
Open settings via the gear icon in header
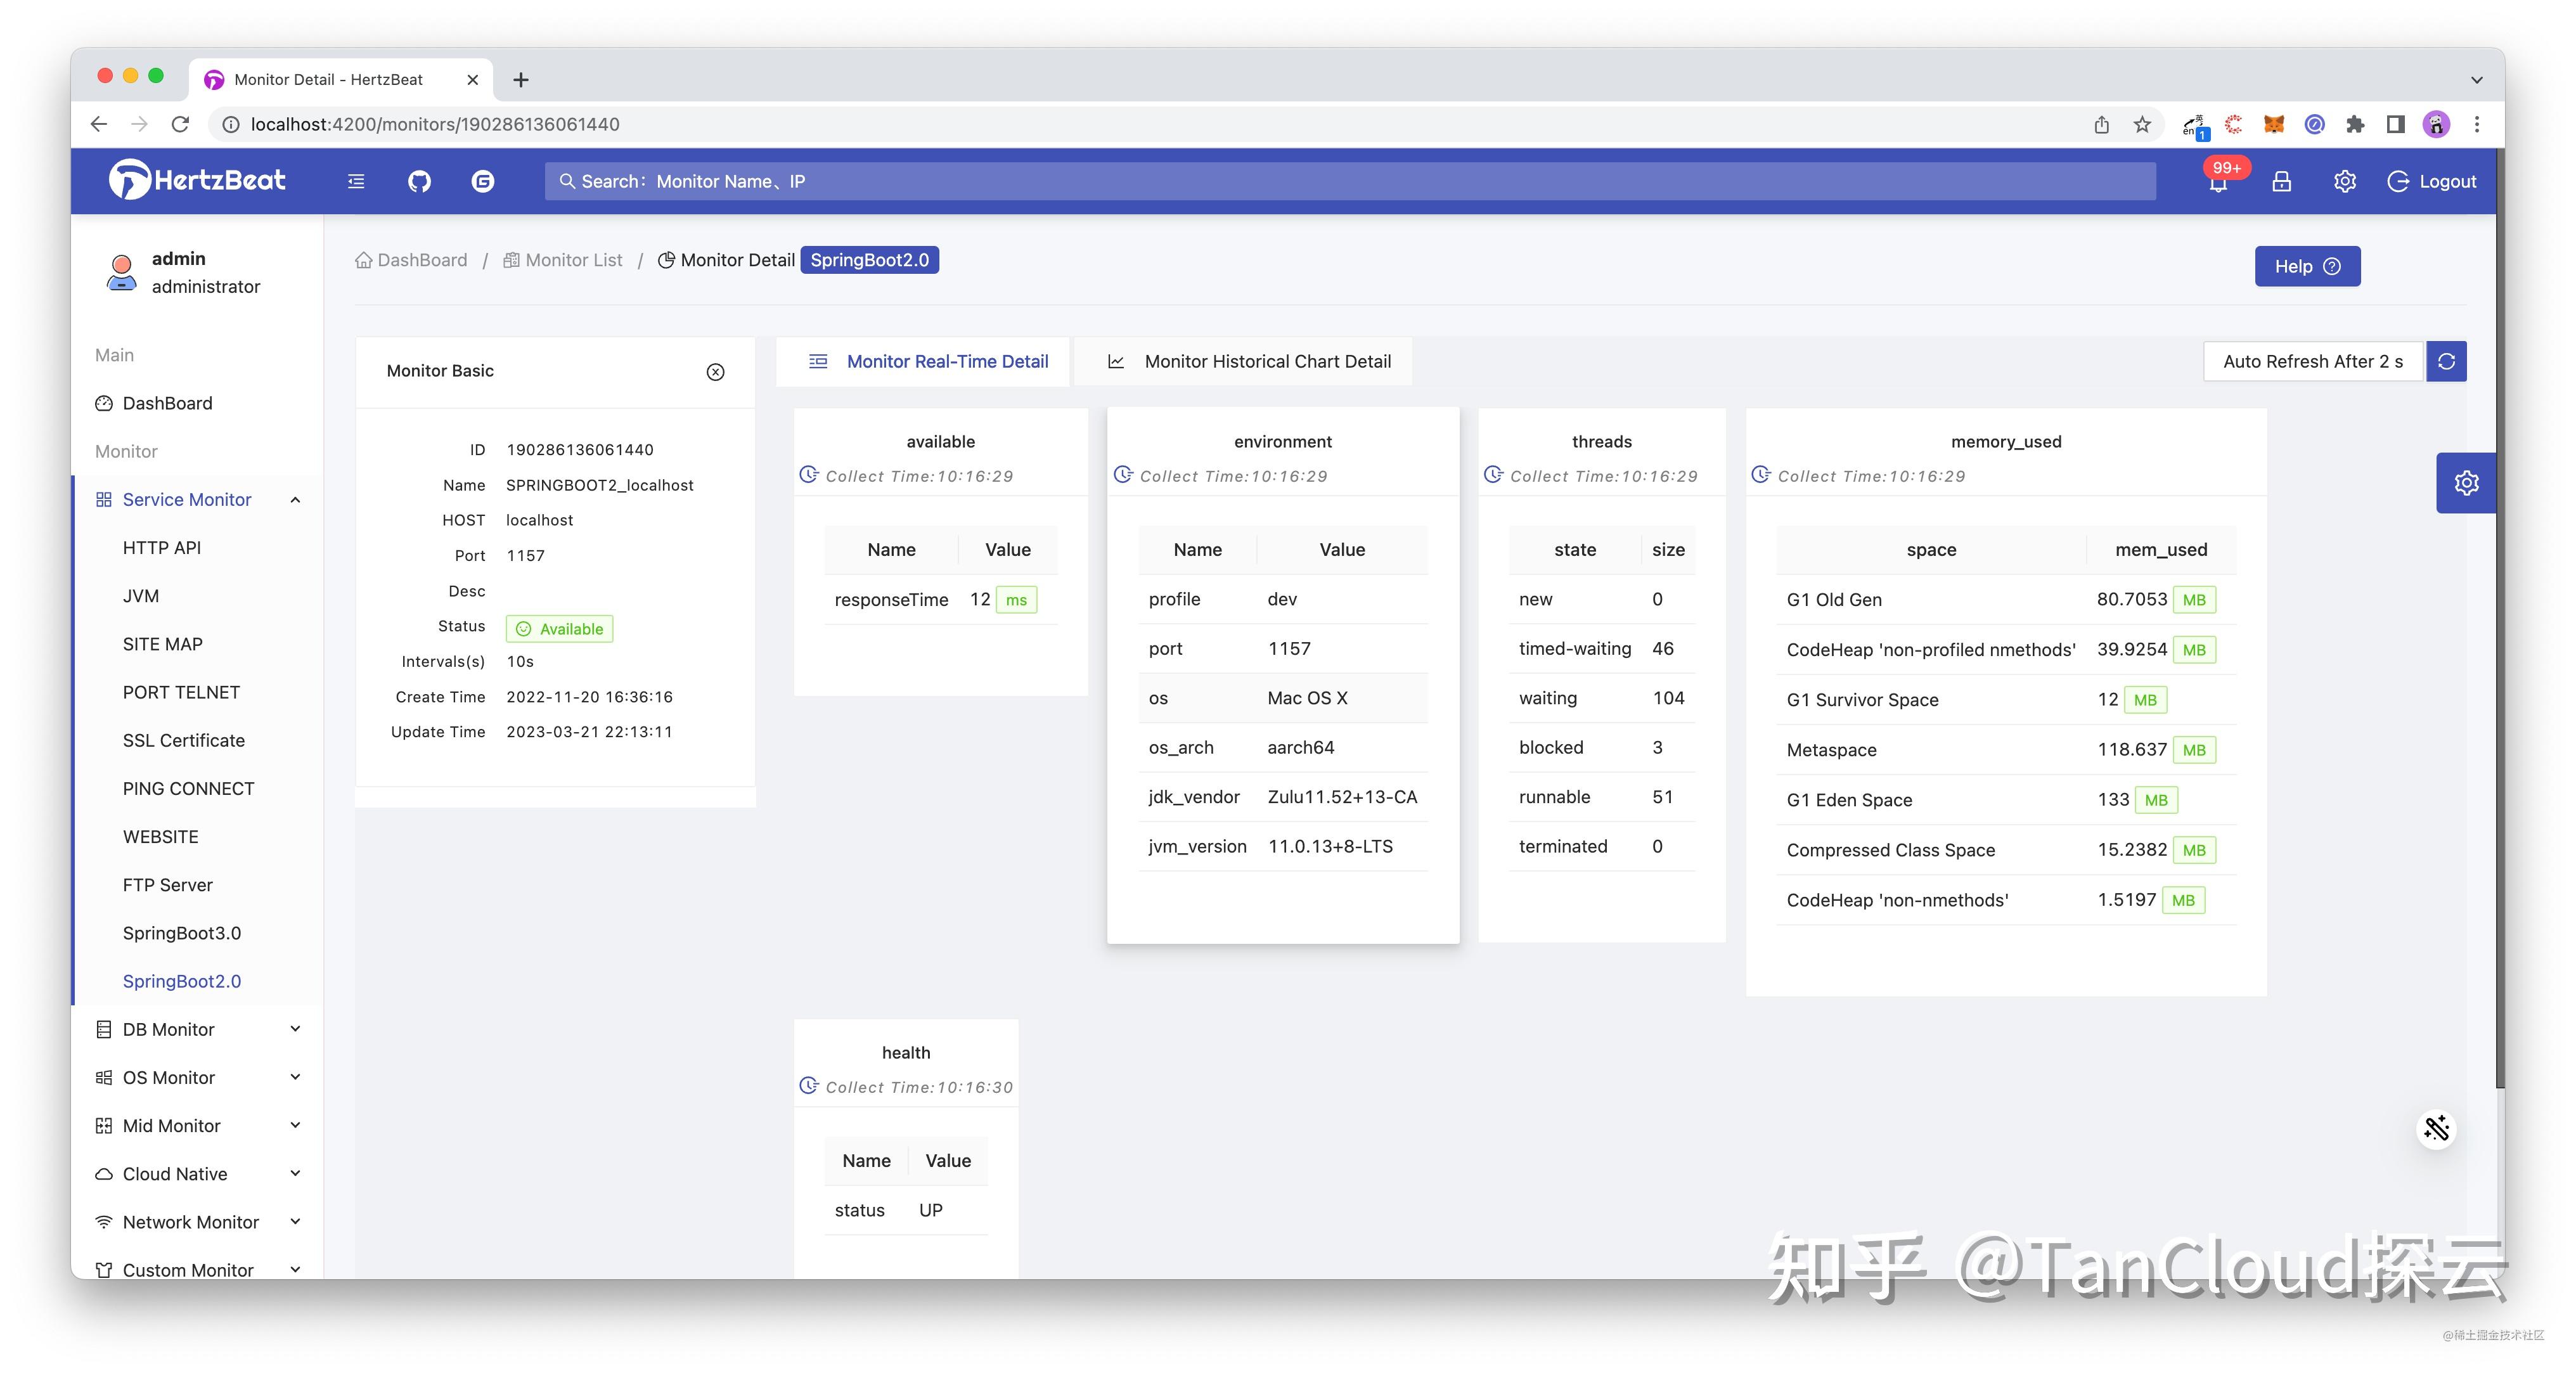click(x=2344, y=181)
